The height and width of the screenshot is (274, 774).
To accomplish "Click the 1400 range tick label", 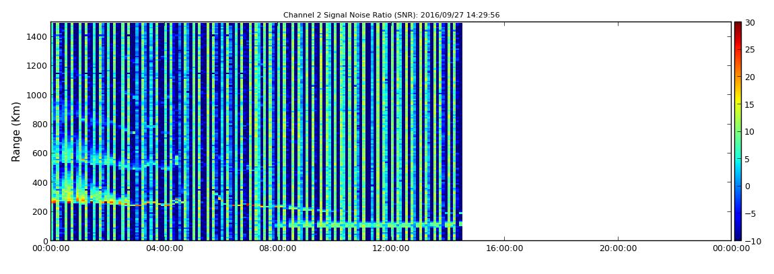I will (x=38, y=36).
